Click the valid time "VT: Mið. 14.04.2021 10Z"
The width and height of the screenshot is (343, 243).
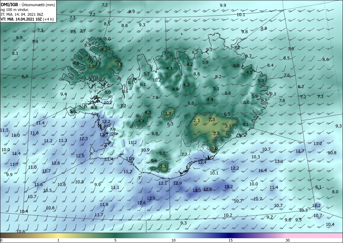point(21,19)
